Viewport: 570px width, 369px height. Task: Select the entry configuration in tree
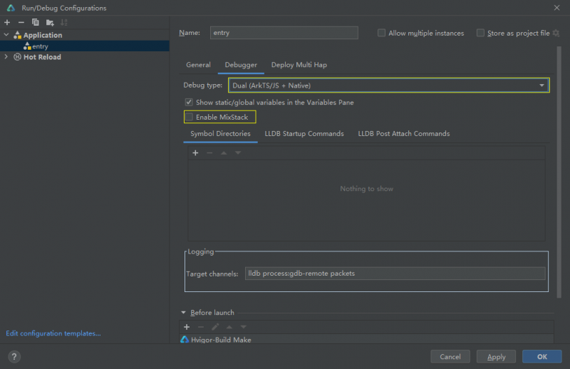tap(40, 46)
